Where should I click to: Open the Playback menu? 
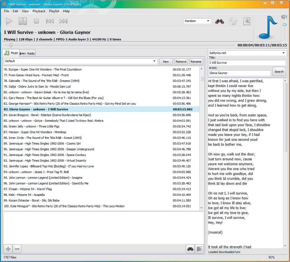point(39,11)
